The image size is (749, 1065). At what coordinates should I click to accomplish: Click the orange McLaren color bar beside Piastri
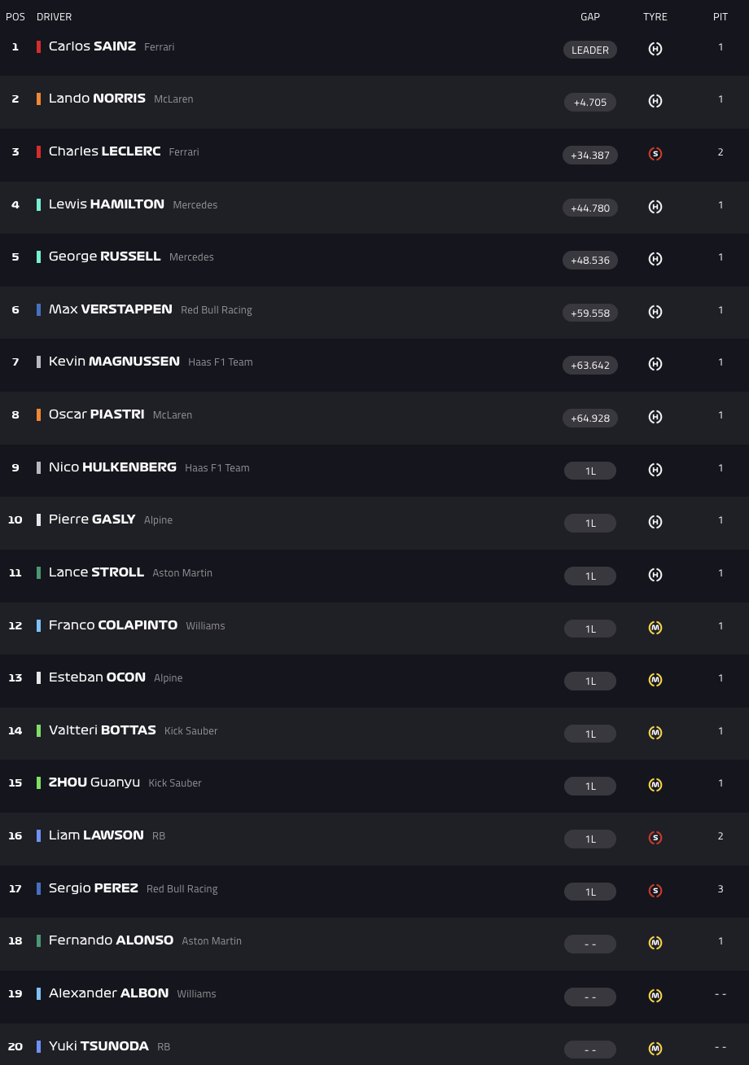[x=38, y=414]
